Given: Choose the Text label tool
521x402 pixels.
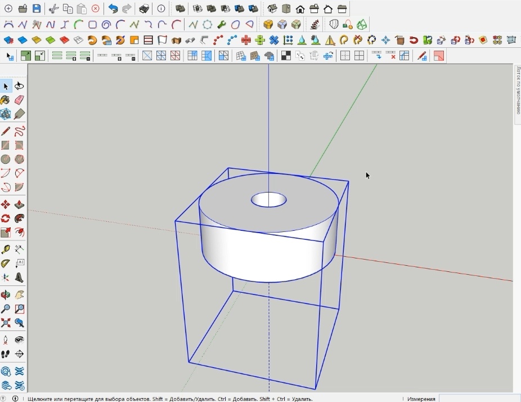Looking at the screenshot, I should point(19,263).
